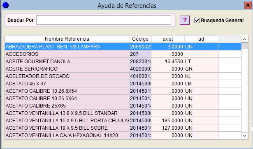This screenshot has height=149, width=253.
Task: Select ACEITE GOURMET CANOLA row
Action: coord(123,62)
